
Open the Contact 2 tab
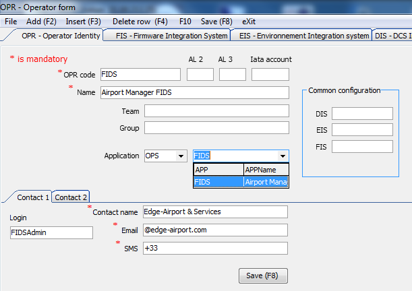coord(71,197)
